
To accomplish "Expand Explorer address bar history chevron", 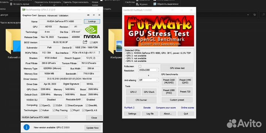I will (x=248, y=15).
